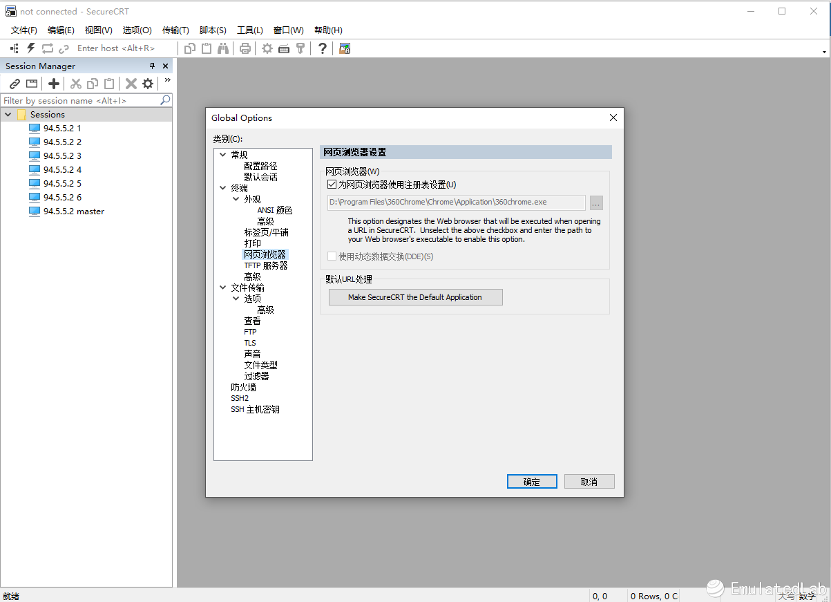The height and width of the screenshot is (602, 831).
Task: Click the Session Manager toolbar icon
Action: click(14, 48)
